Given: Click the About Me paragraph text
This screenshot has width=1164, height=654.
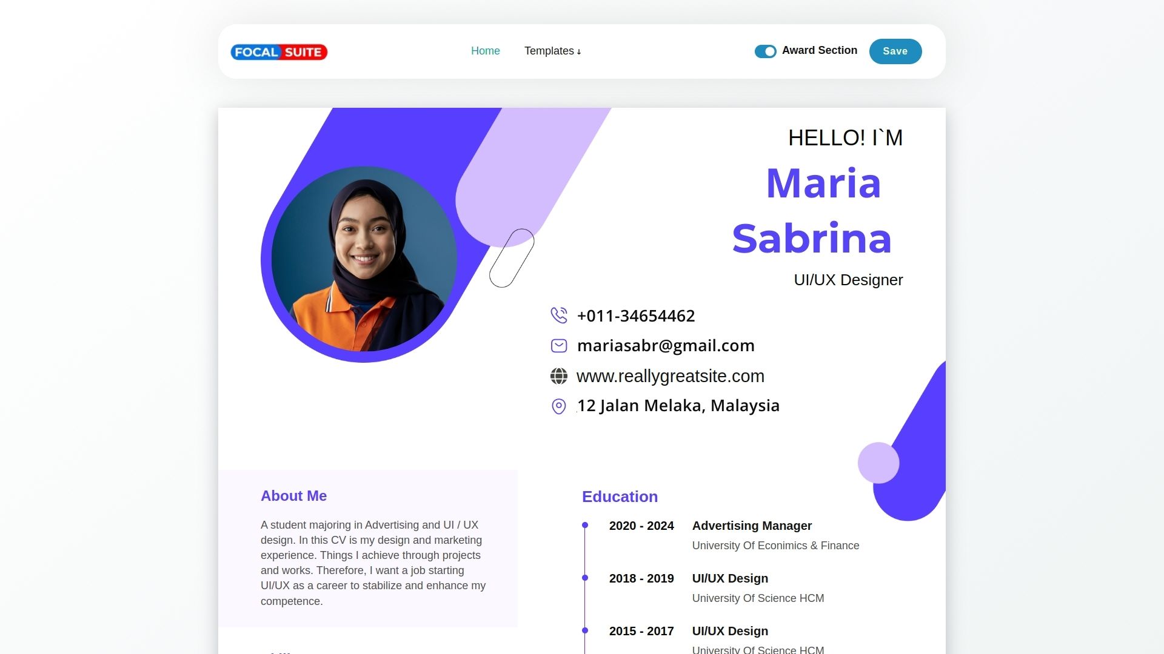Looking at the screenshot, I should pos(373,563).
